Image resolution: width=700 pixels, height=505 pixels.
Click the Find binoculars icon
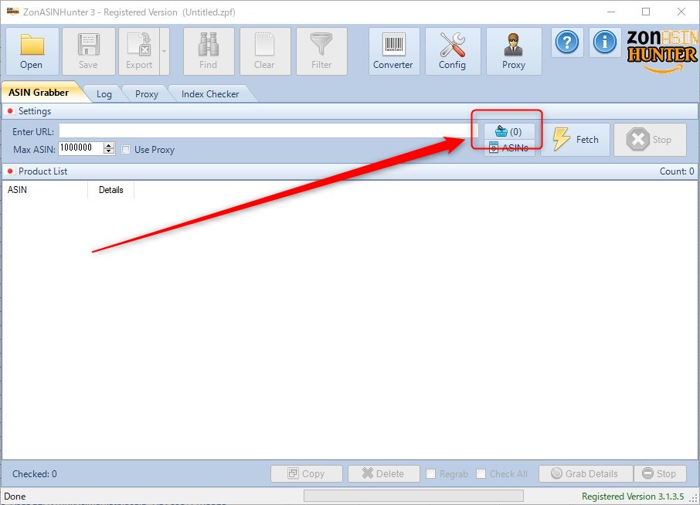point(209,44)
